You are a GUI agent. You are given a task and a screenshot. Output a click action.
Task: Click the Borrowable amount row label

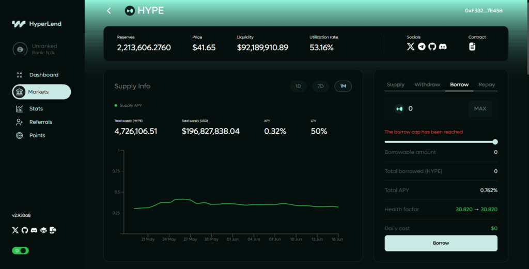tap(410, 152)
